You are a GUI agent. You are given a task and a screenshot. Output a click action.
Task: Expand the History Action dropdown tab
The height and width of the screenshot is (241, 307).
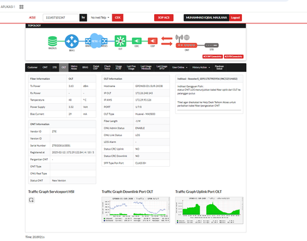pos(201,67)
